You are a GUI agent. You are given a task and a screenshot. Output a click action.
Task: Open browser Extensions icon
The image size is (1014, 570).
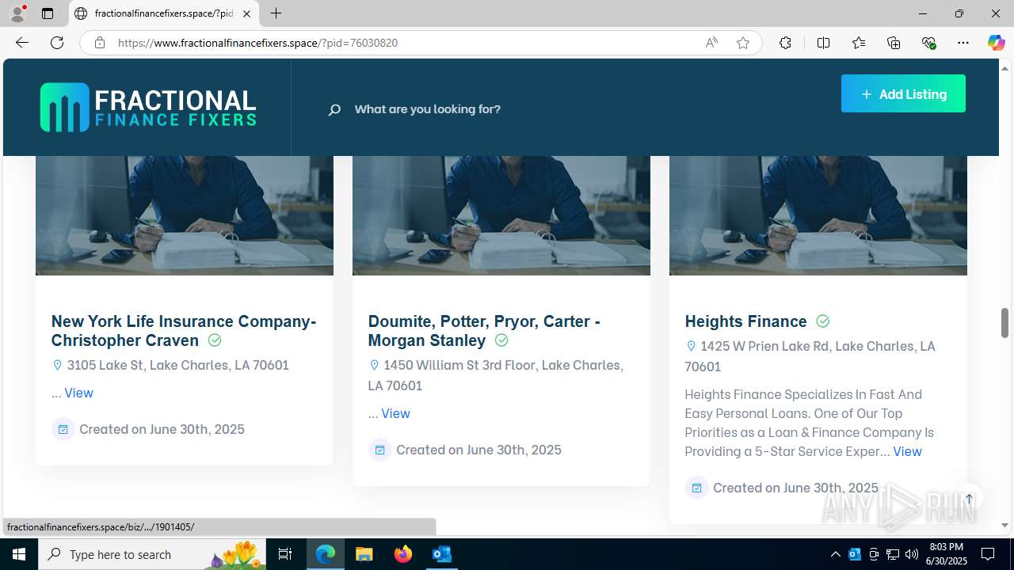click(785, 43)
